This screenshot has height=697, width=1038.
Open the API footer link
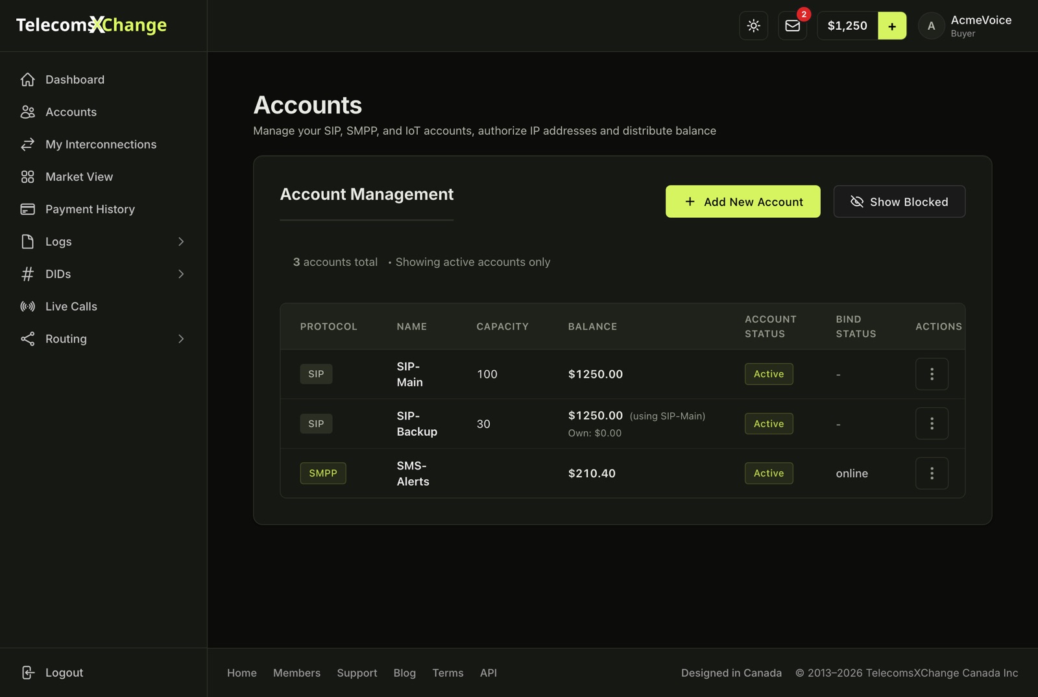[489, 673]
